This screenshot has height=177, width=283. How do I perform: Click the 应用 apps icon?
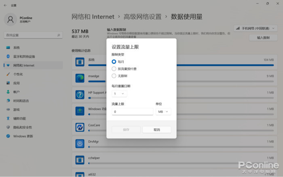[x=8, y=83]
